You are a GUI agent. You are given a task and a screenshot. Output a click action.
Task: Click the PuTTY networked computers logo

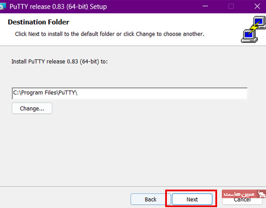(251, 30)
